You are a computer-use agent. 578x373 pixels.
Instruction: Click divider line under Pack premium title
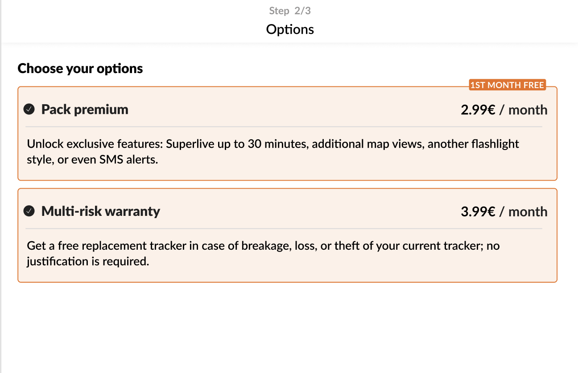284,127
